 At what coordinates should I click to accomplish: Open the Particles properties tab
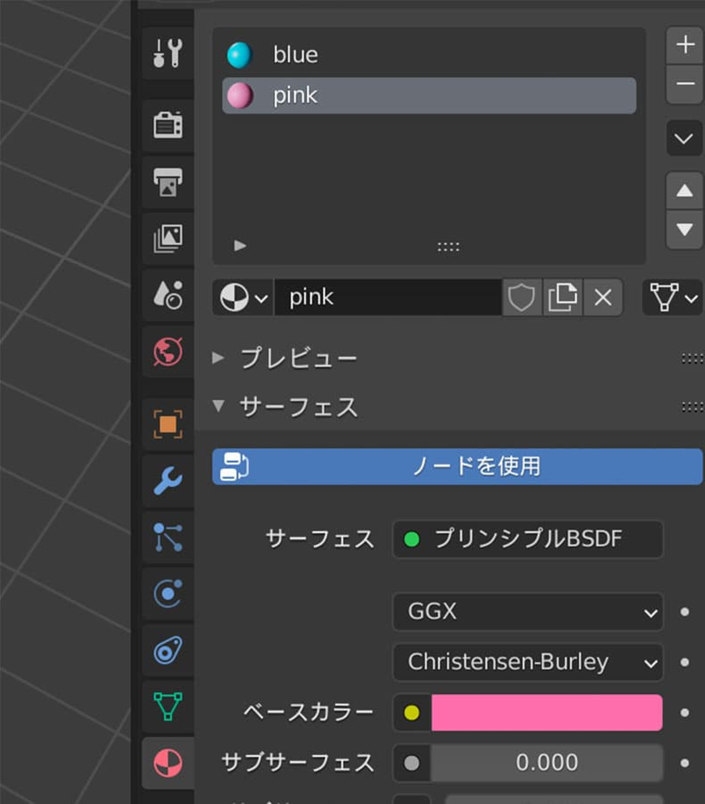point(168,537)
